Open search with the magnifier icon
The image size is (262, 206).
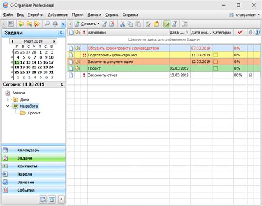[x=48, y=24]
